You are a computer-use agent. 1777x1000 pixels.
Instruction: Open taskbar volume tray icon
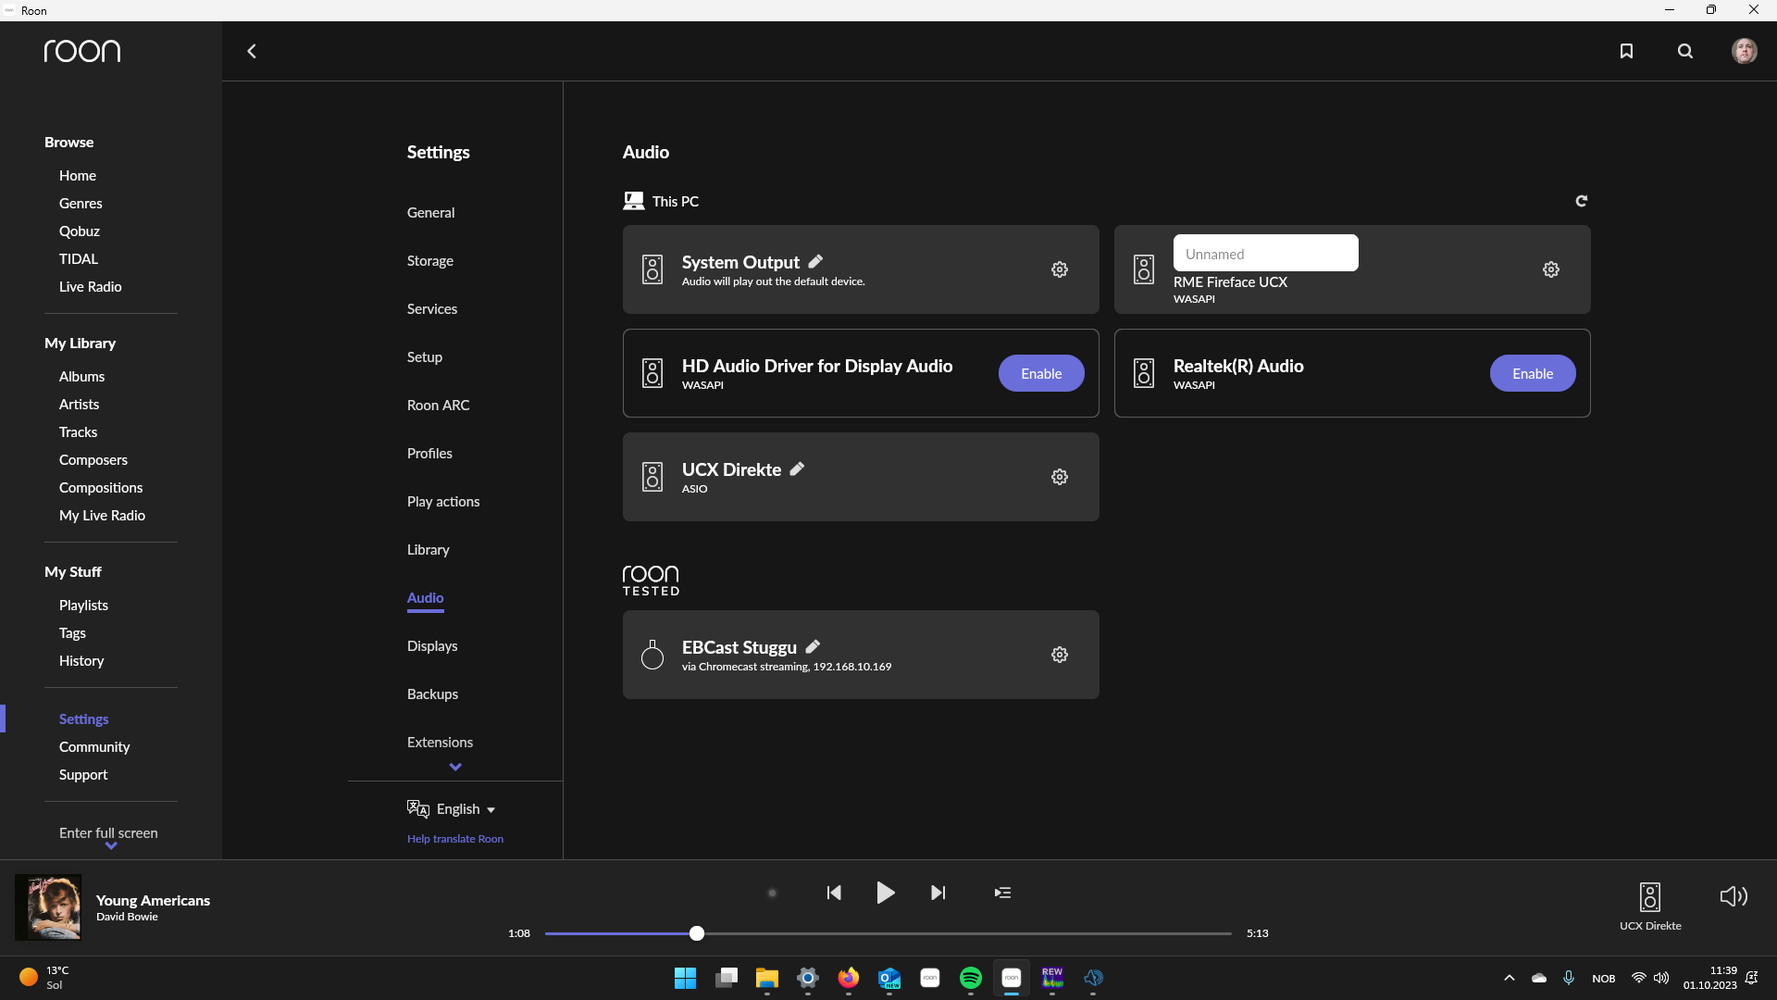point(1661,978)
